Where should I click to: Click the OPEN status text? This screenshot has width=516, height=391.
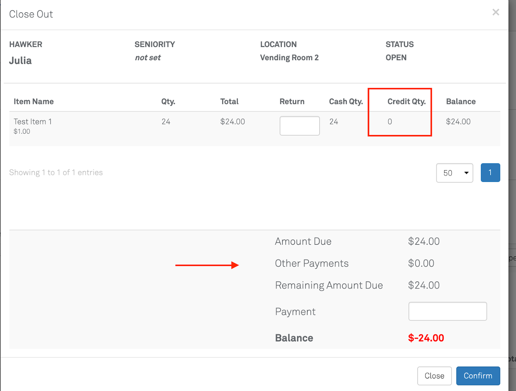pyautogui.click(x=396, y=58)
